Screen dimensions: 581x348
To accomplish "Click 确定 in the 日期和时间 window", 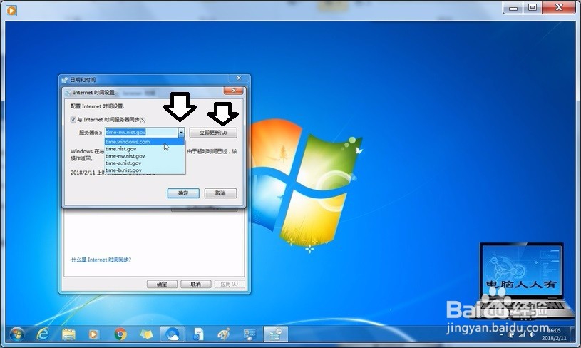I will pyautogui.click(x=162, y=285).
